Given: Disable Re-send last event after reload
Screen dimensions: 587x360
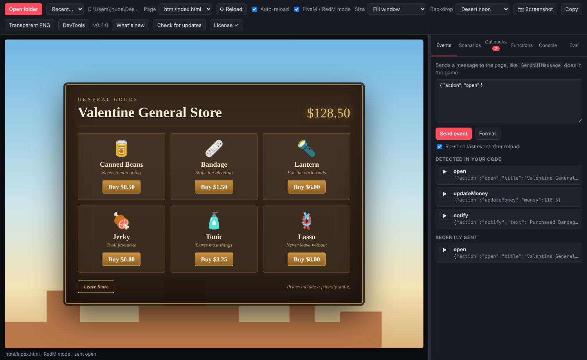Looking at the screenshot, I should (x=440, y=147).
